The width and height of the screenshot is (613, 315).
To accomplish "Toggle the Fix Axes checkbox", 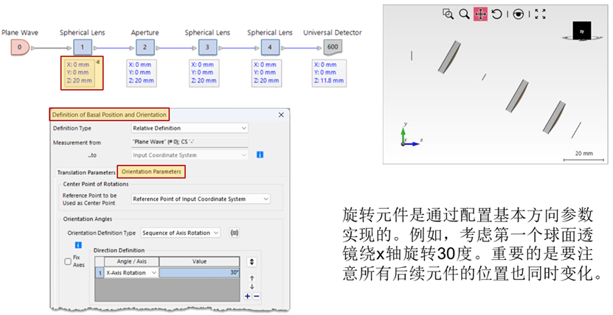I will pyautogui.click(x=68, y=261).
